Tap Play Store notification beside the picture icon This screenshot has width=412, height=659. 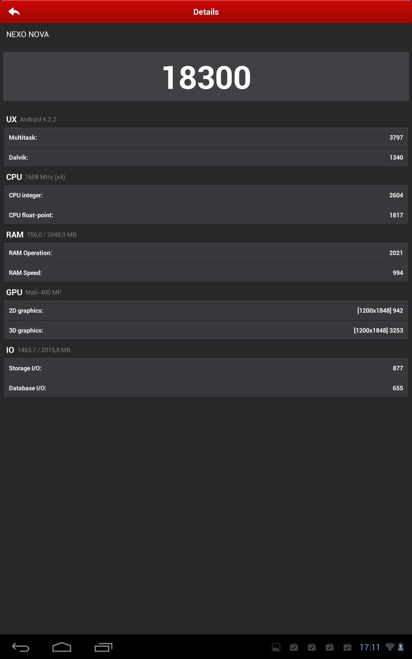point(294,647)
